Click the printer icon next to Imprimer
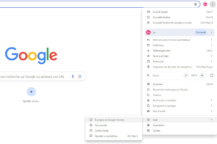 148,84
